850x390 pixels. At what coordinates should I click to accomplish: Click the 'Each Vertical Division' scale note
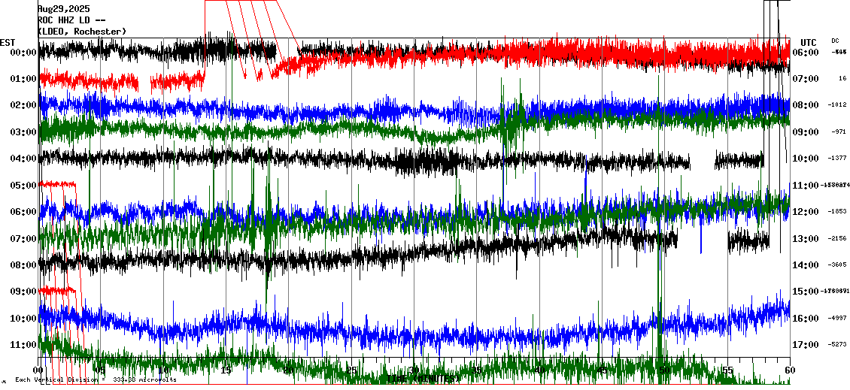96,379
